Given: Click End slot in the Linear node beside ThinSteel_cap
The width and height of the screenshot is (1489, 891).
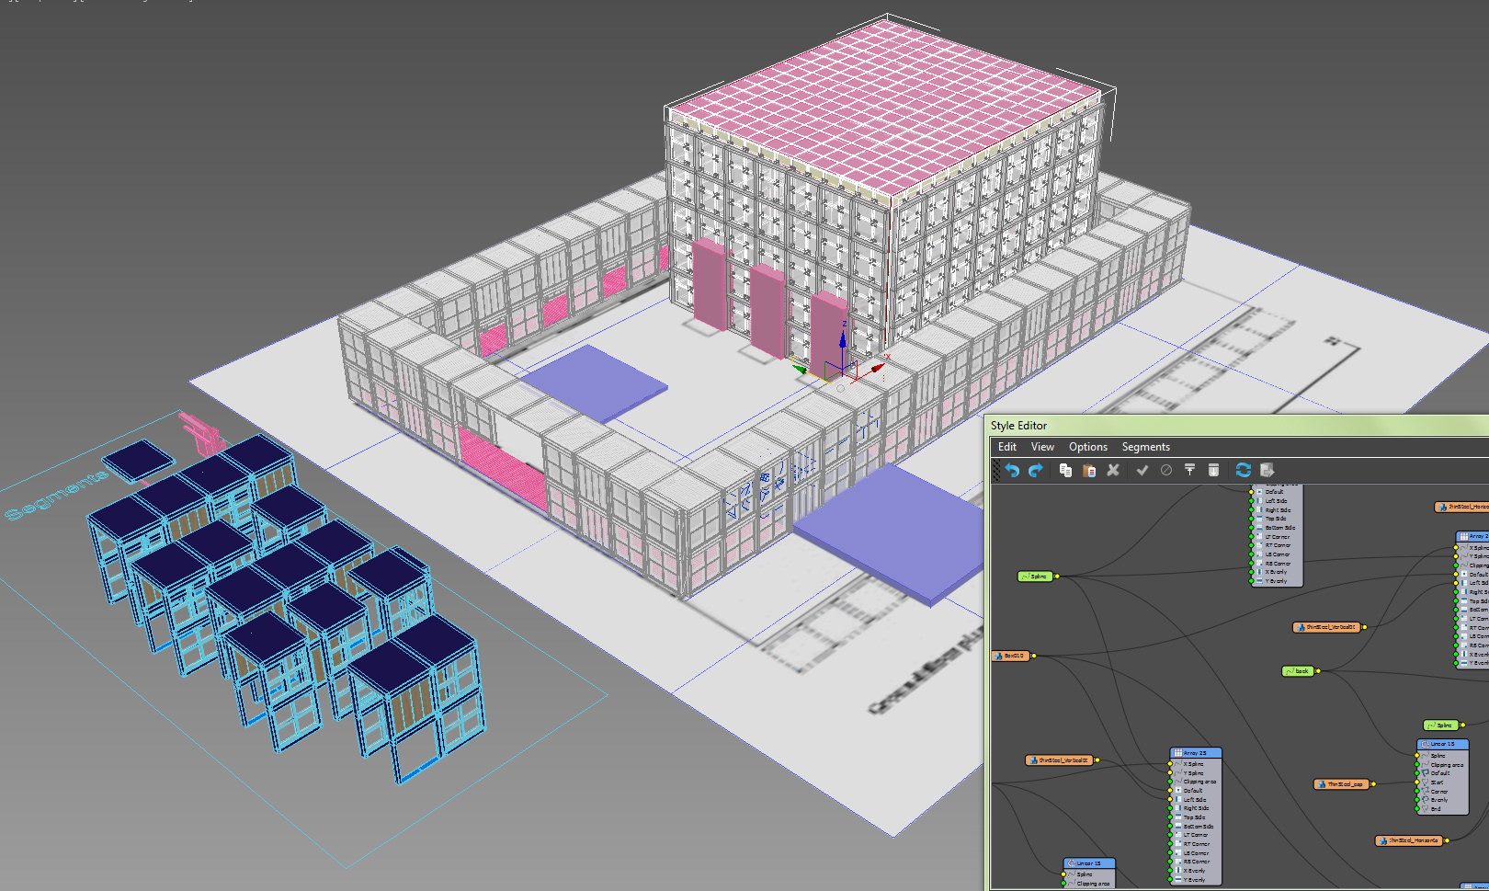Looking at the screenshot, I should tap(1442, 809).
